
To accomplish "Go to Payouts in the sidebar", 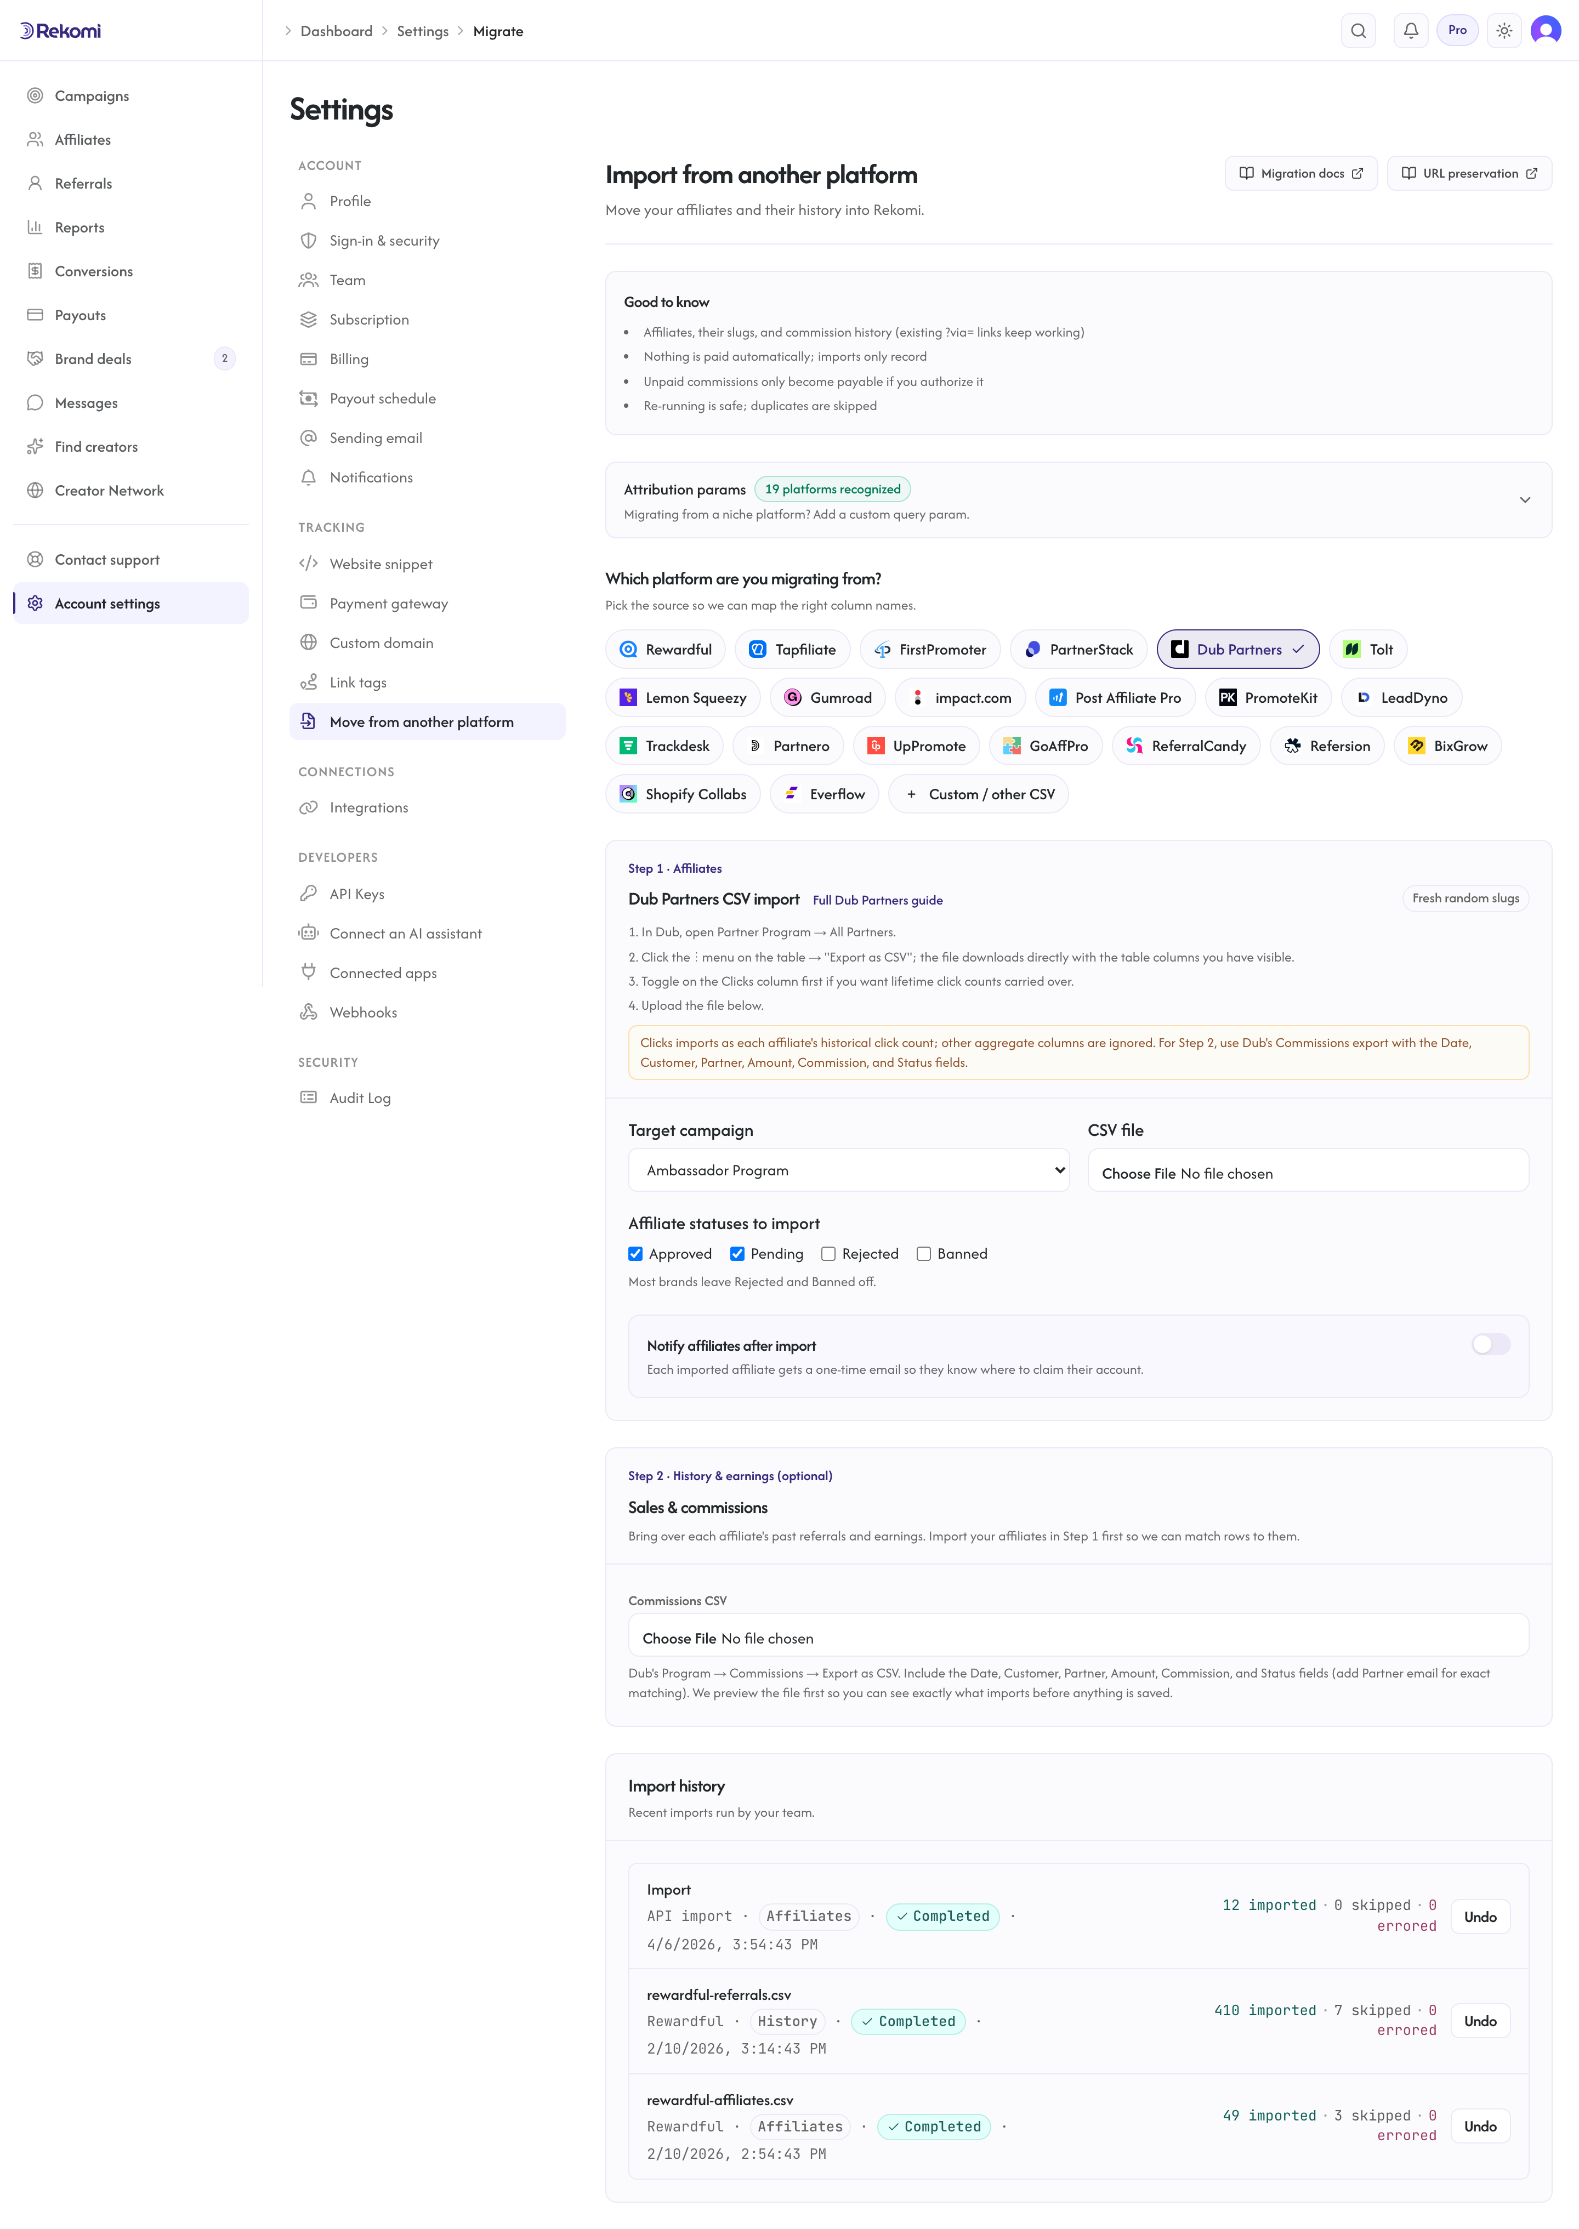I will 130,315.
